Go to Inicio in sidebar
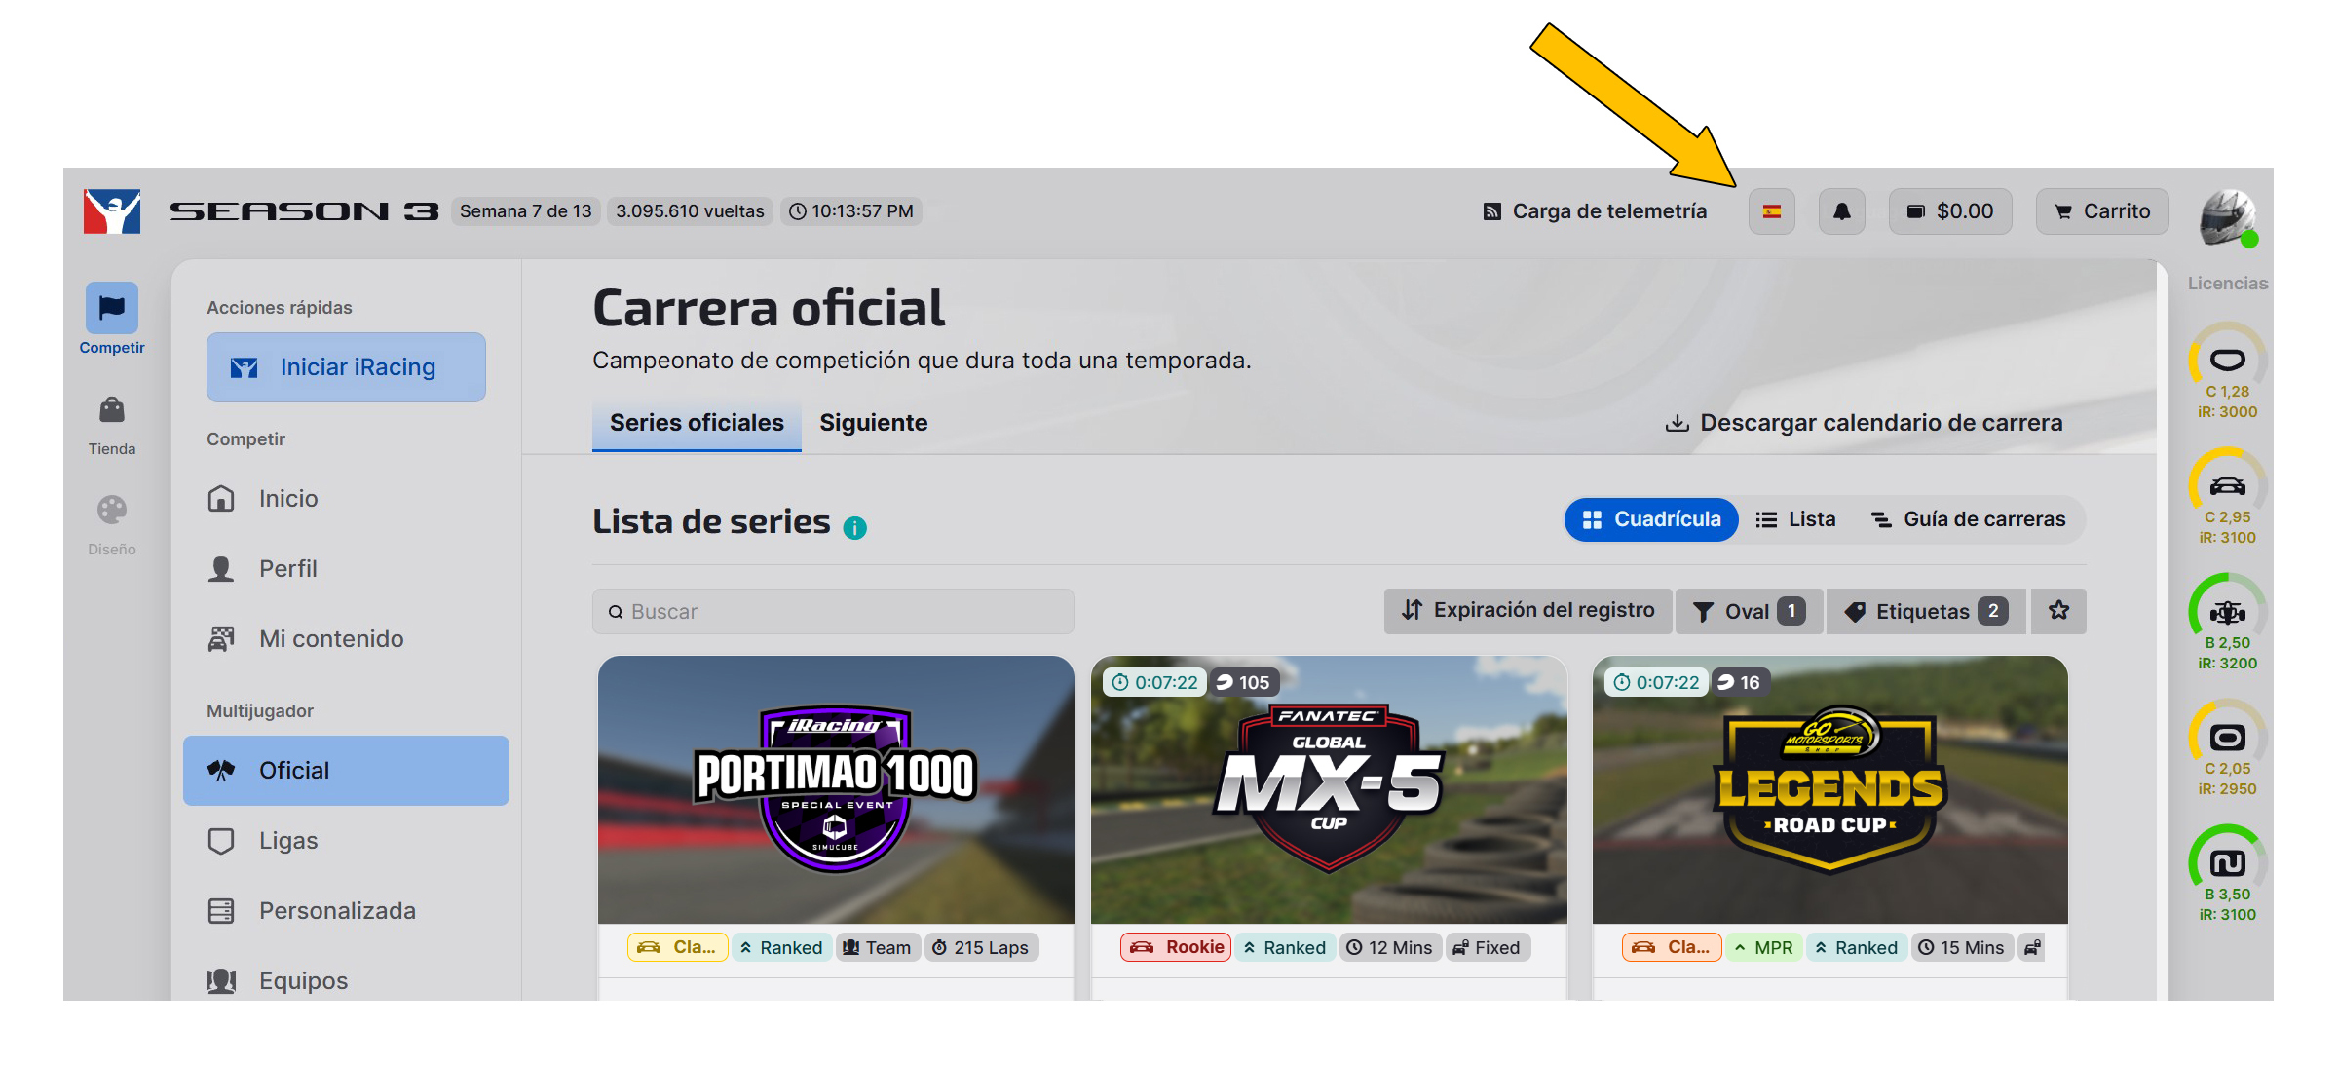2338x1067 pixels. coord(346,499)
